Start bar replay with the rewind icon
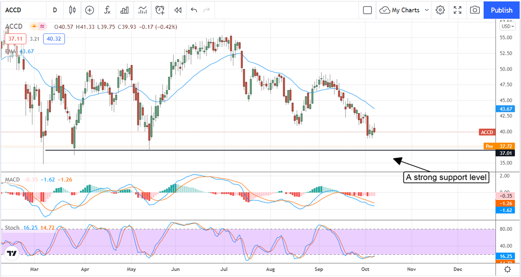521x277 pixels. coord(178,10)
